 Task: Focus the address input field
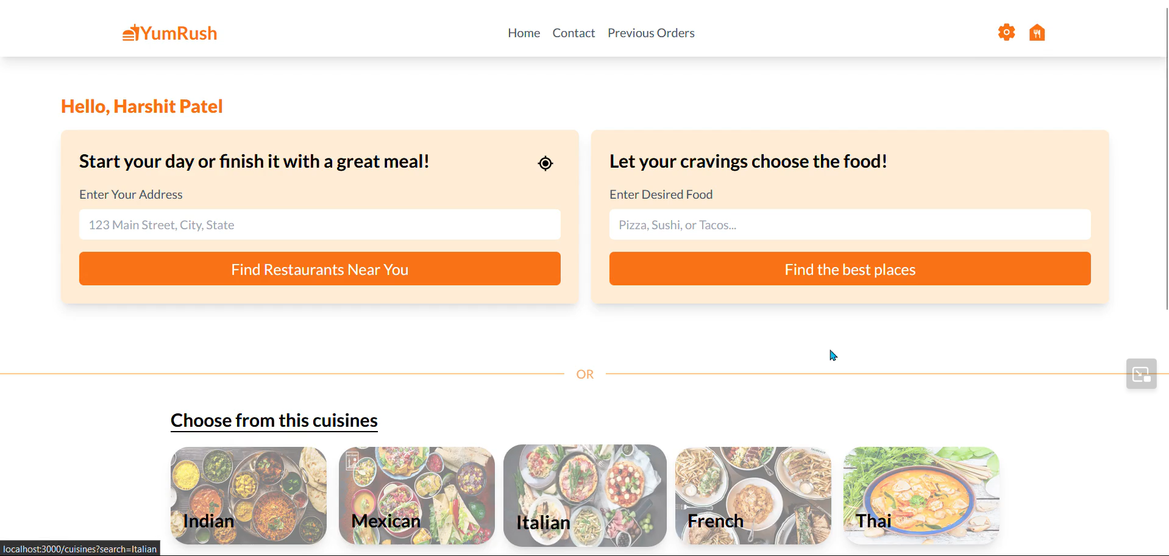point(319,225)
